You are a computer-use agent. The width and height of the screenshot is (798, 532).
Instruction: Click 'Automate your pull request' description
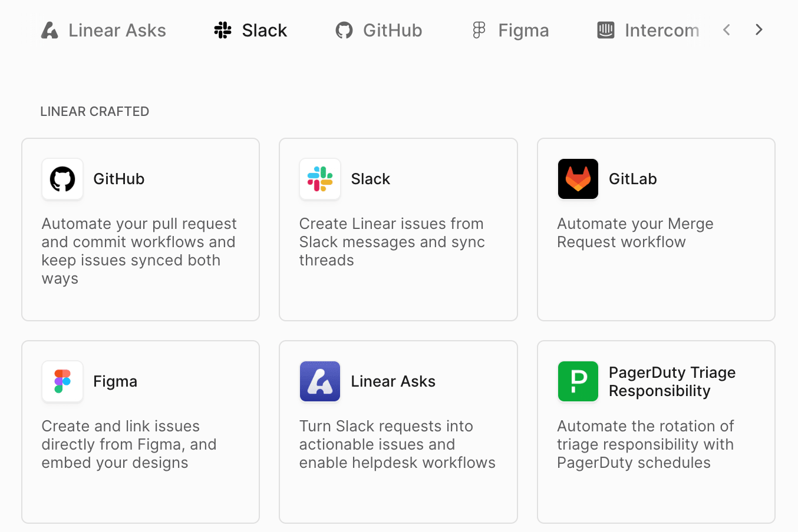[139, 251]
